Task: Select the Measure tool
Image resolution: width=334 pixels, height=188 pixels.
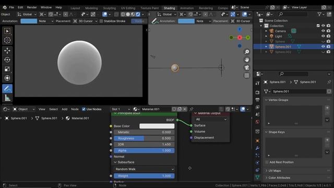Action: point(7,98)
